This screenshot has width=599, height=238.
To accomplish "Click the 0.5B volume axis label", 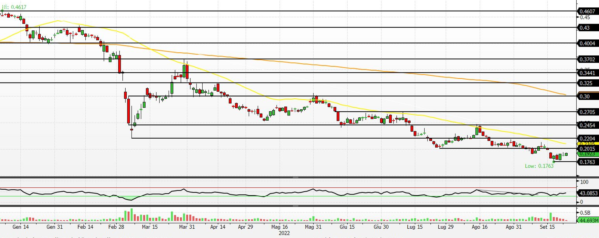I will [x=585, y=213].
